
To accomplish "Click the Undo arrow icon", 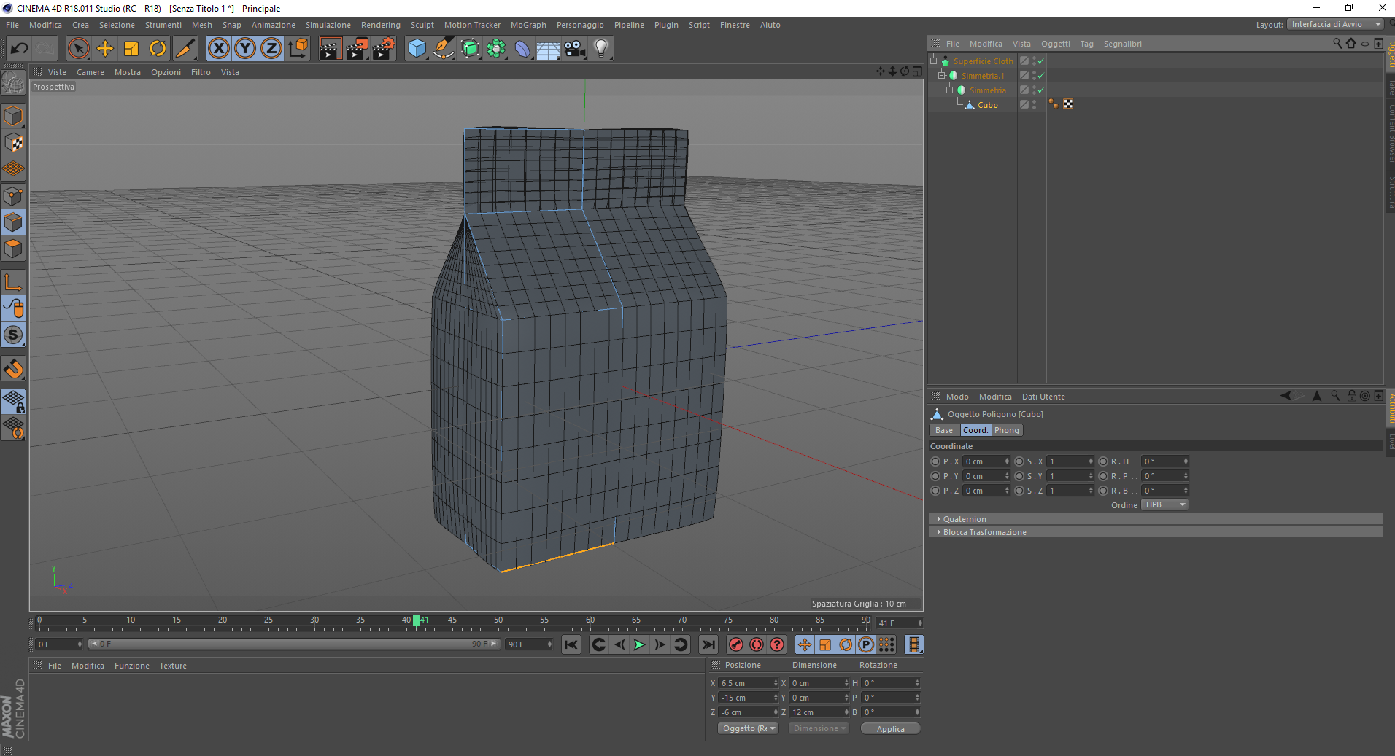I will pos(20,49).
